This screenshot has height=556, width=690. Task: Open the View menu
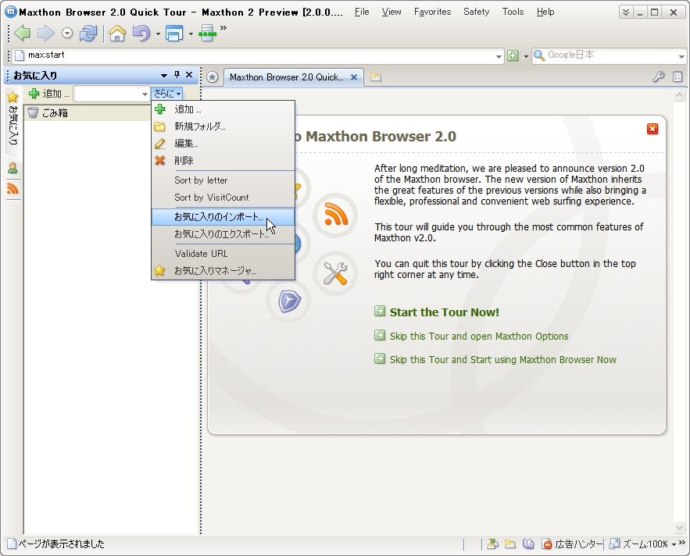pos(391,12)
